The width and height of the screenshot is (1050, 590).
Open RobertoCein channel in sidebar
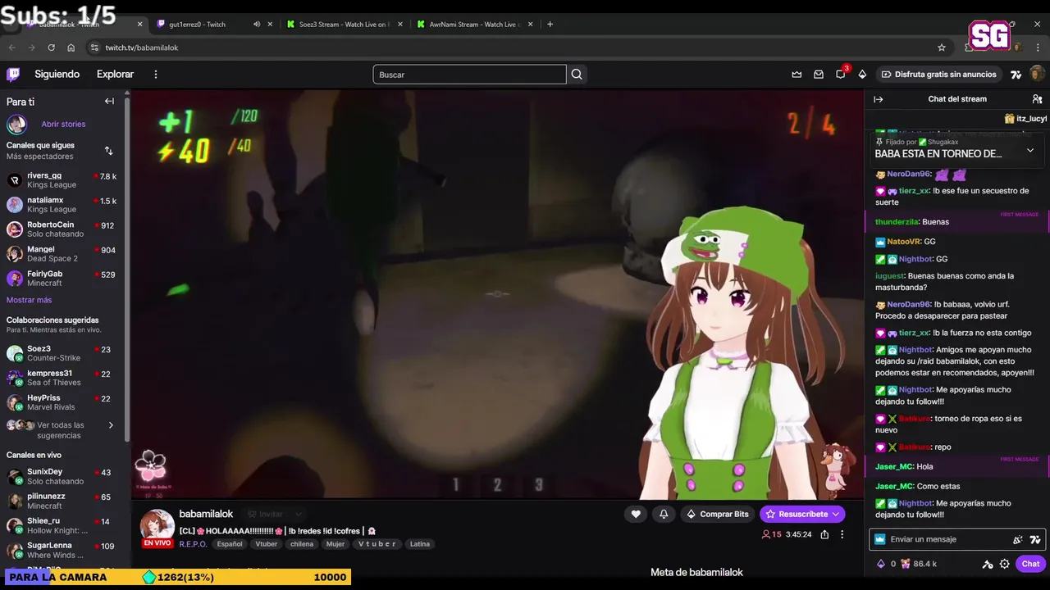pos(62,229)
